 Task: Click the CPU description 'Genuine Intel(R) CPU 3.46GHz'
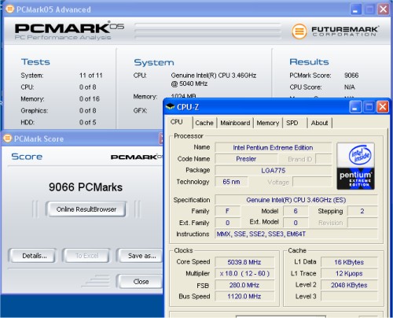pos(214,76)
